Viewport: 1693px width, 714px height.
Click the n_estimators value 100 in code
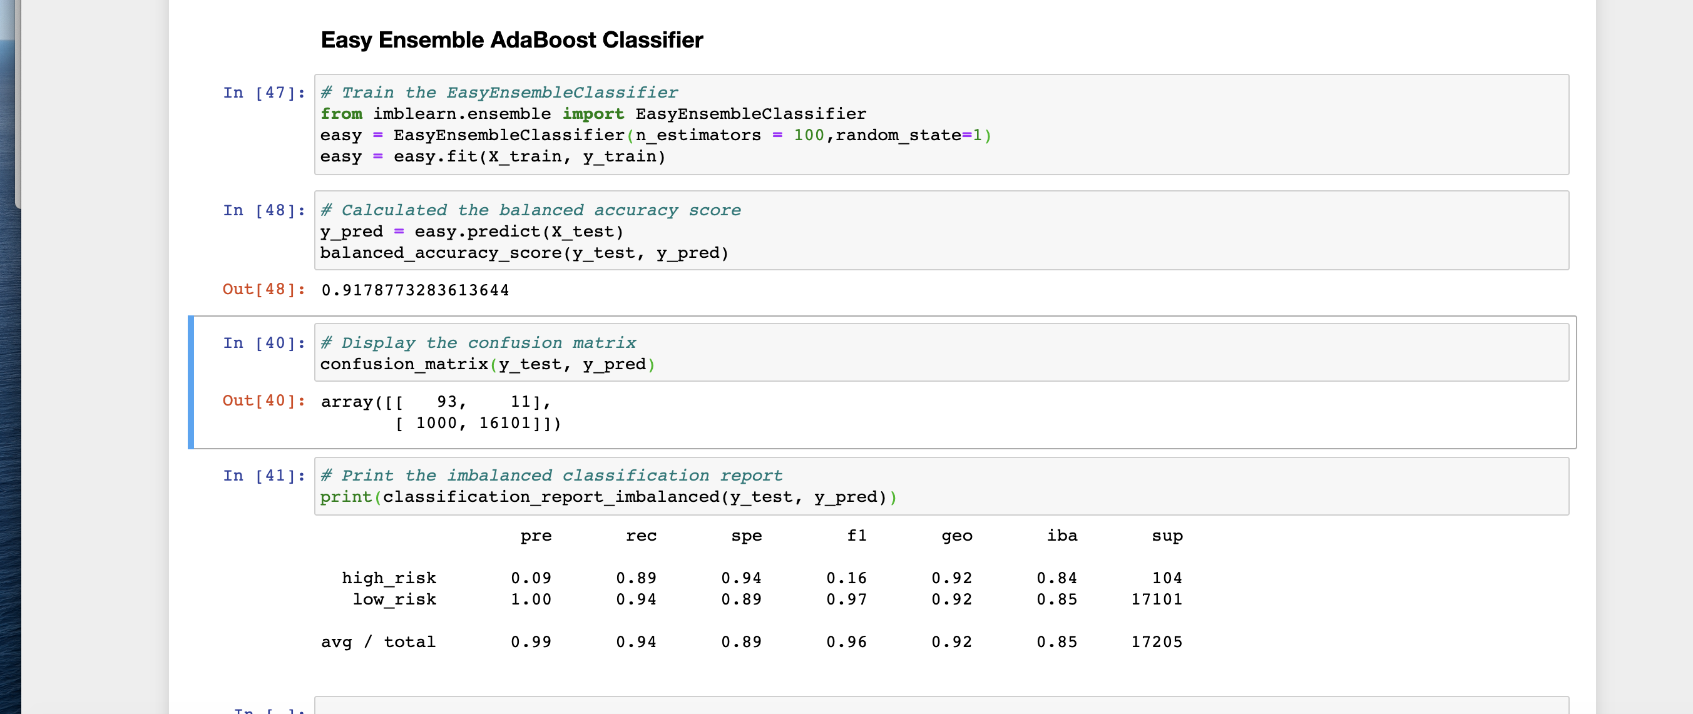pos(809,135)
